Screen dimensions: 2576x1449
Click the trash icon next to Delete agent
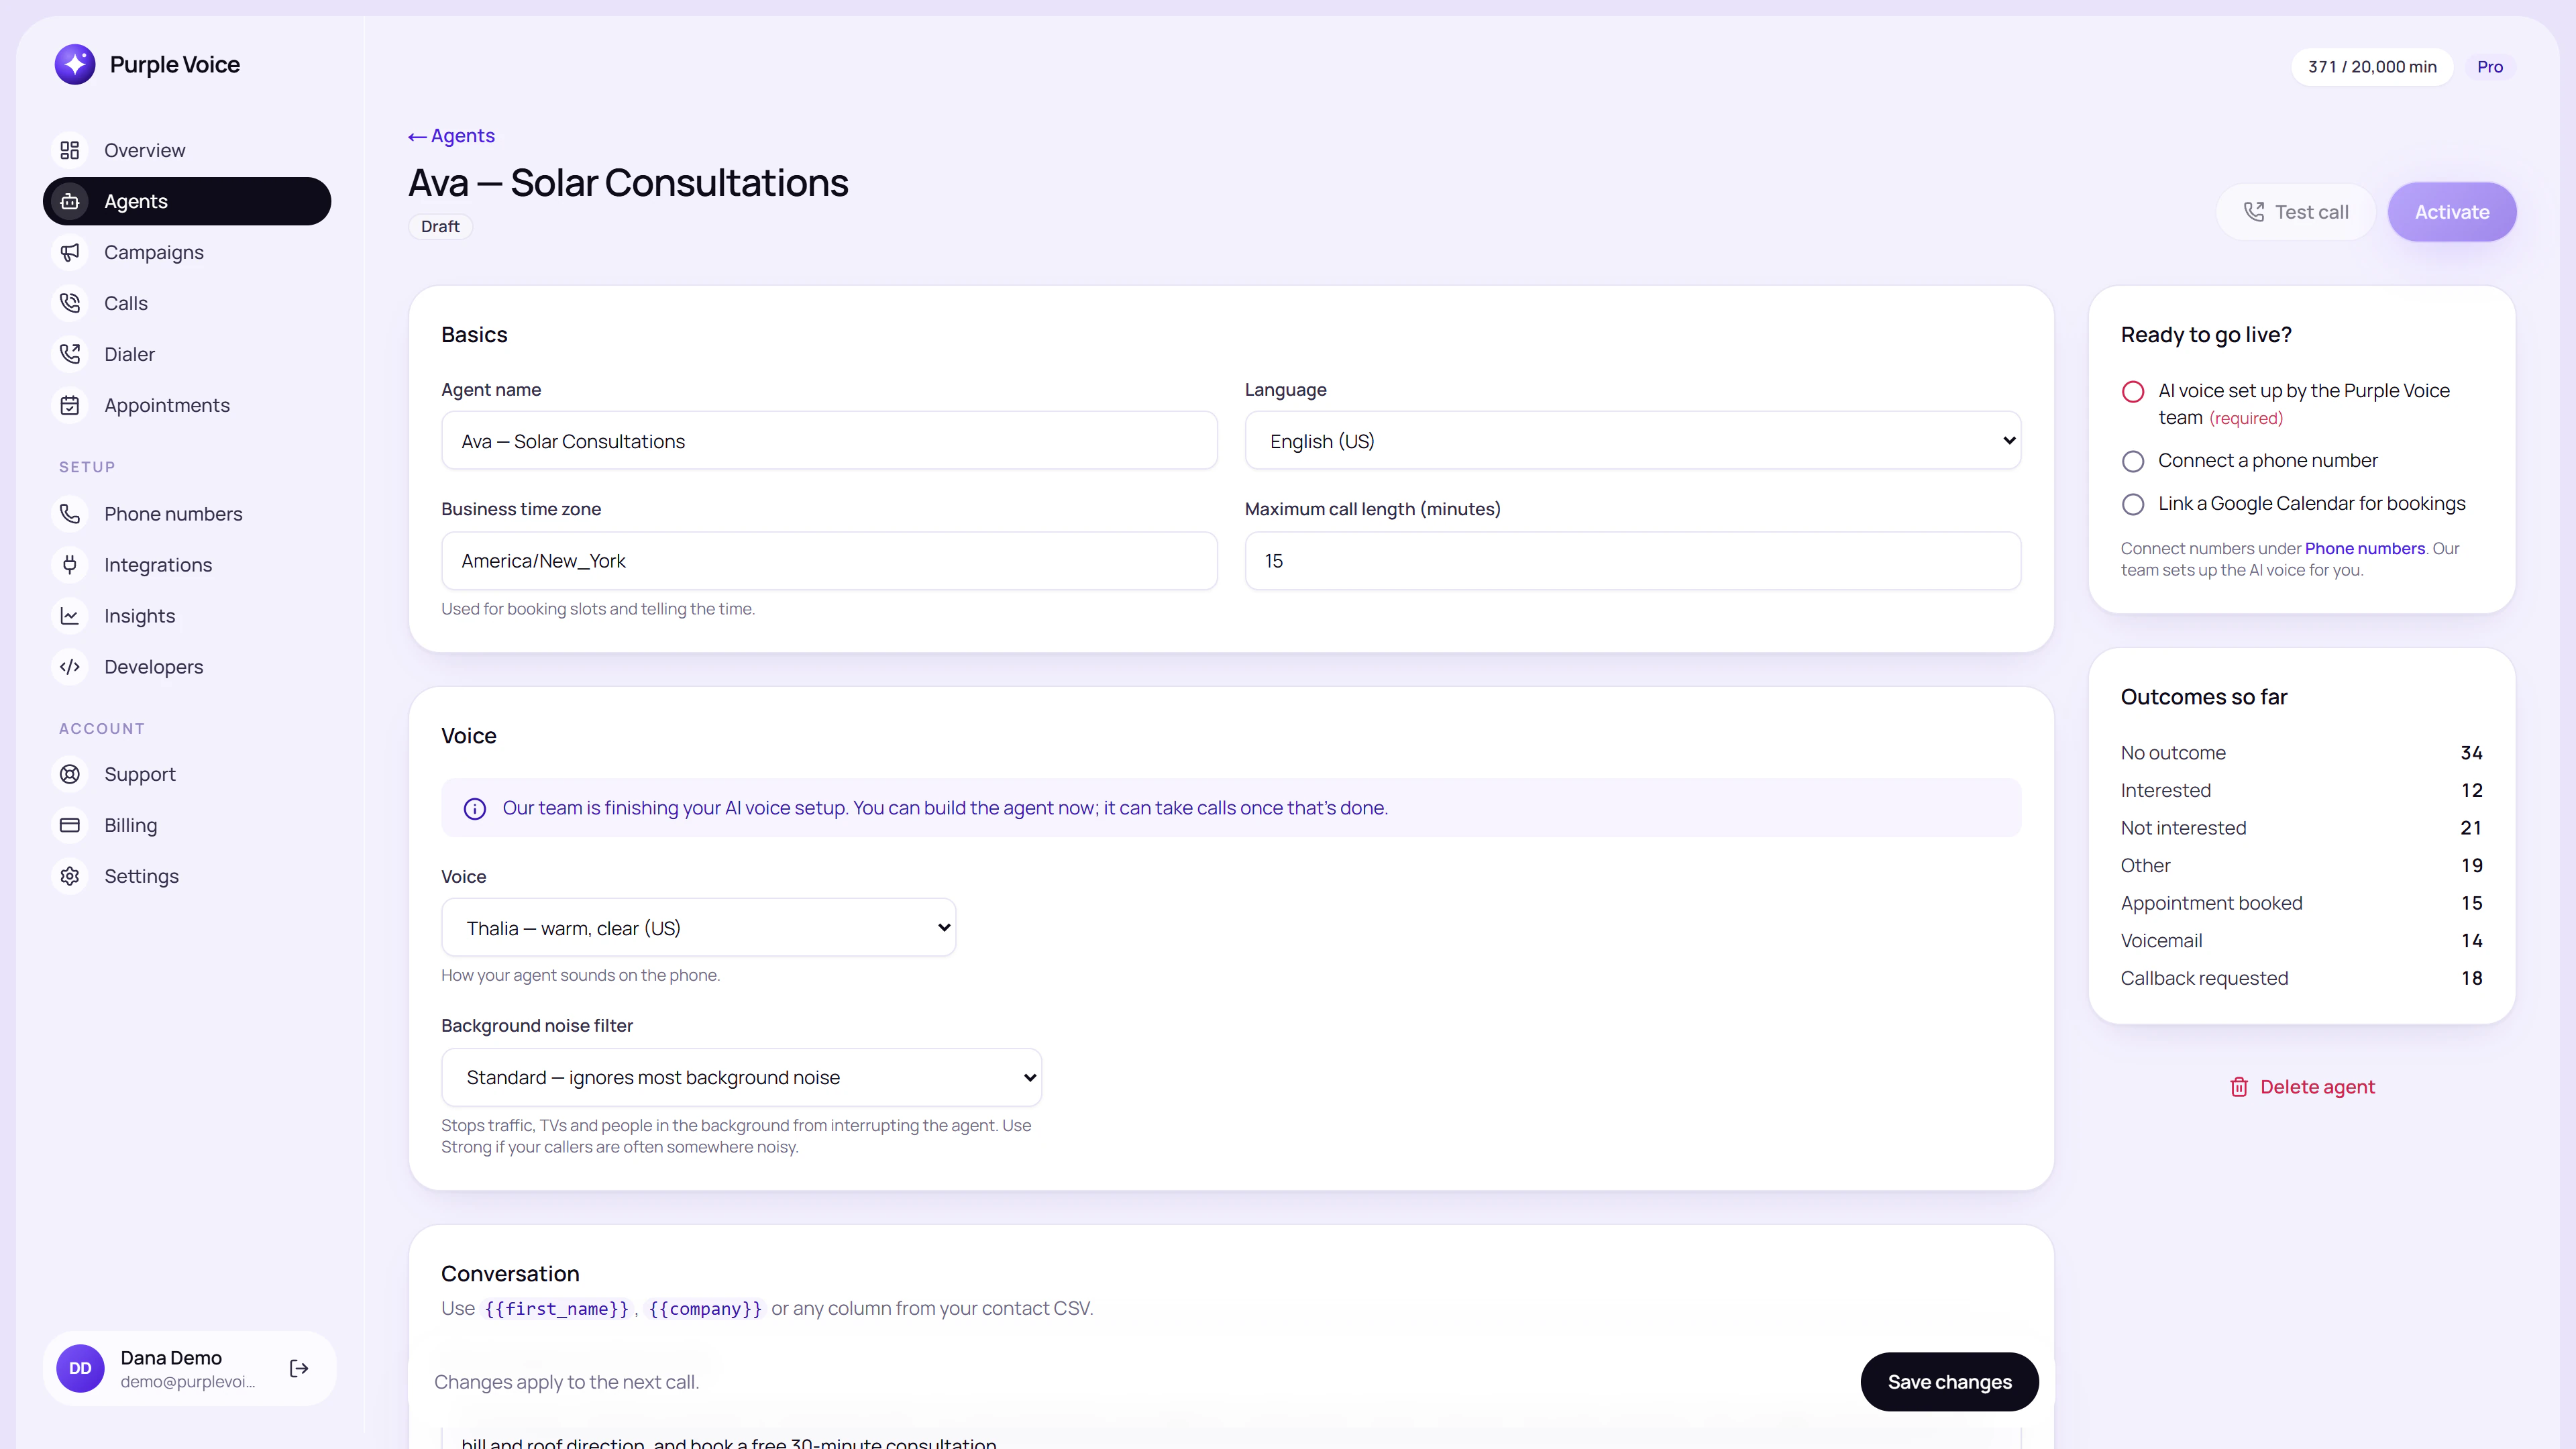pos(2239,1087)
